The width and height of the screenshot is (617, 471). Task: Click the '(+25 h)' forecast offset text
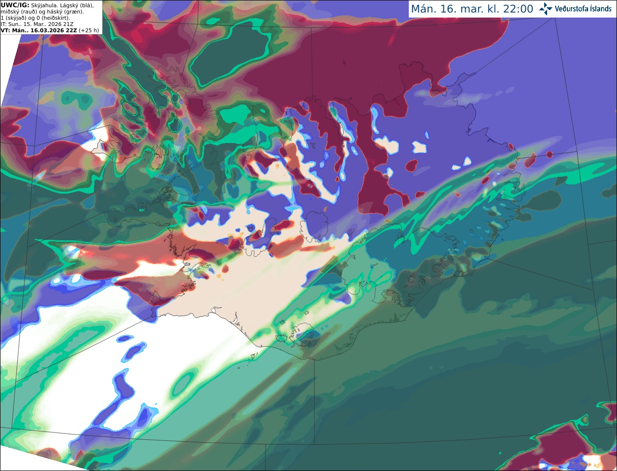click(89, 30)
